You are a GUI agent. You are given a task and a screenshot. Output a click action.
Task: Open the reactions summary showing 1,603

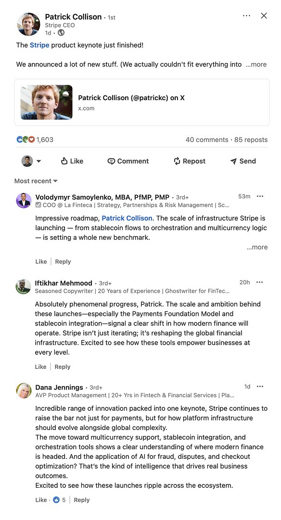tap(35, 140)
